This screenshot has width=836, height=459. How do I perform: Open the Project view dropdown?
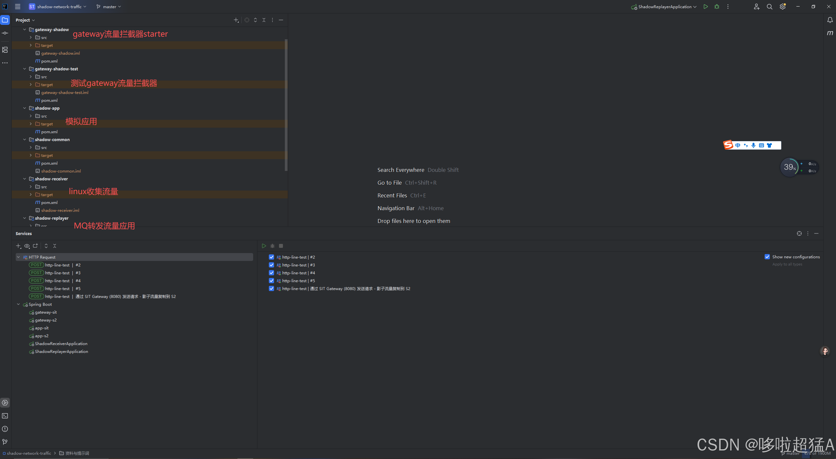[x=25, y=20]
